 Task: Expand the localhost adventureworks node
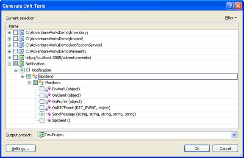pyautogui.click(x=9, y=58)
